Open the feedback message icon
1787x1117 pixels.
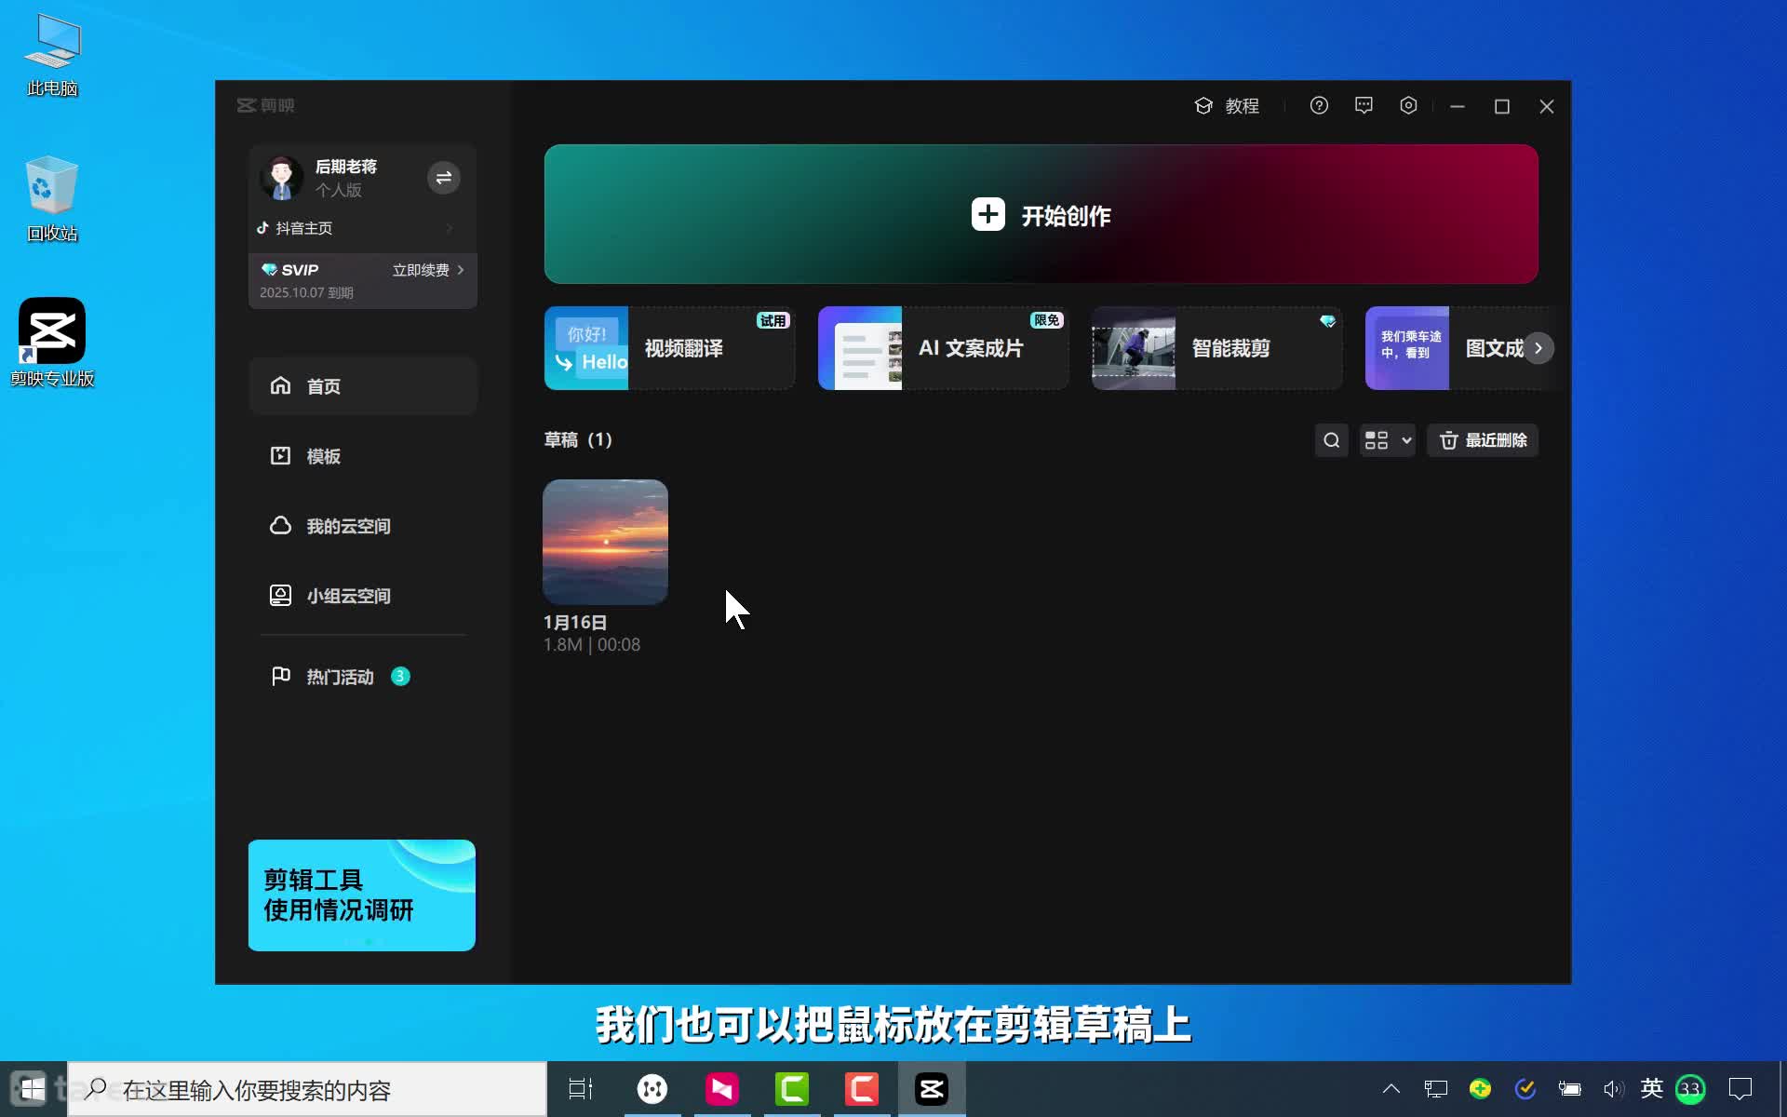coord(1364,106)
